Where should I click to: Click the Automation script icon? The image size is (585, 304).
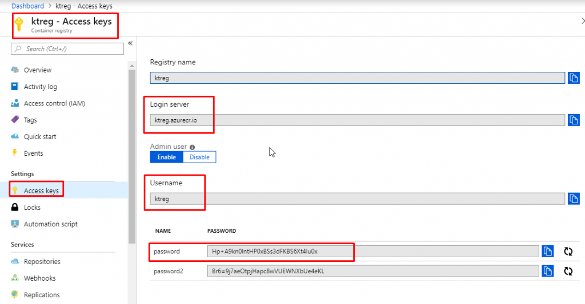coord(15,224)
